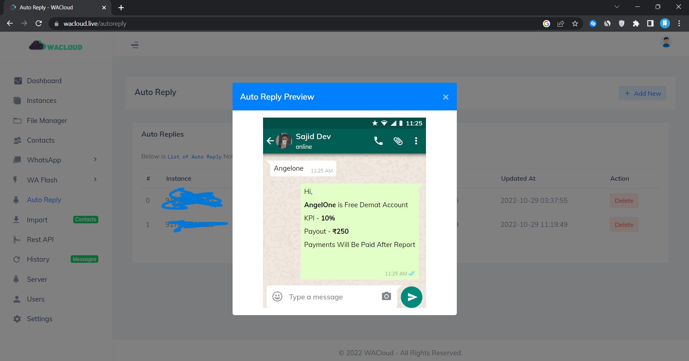Open Users in the sidebar
The height and width of the screenshot is (361, 689).
[36, 299]
